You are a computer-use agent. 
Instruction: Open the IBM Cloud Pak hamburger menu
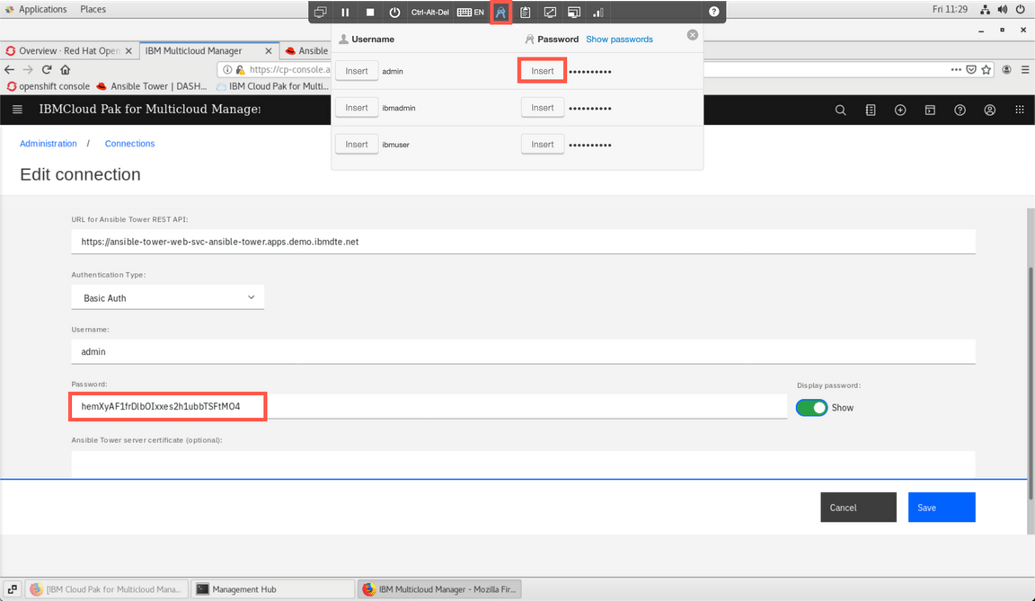[18, 110]
